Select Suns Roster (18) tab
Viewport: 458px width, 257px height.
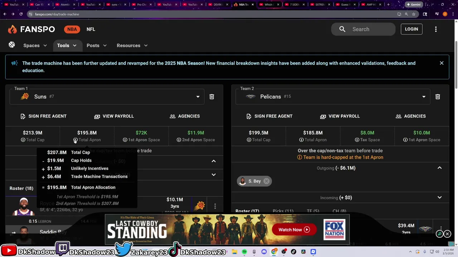click(21, 188)
